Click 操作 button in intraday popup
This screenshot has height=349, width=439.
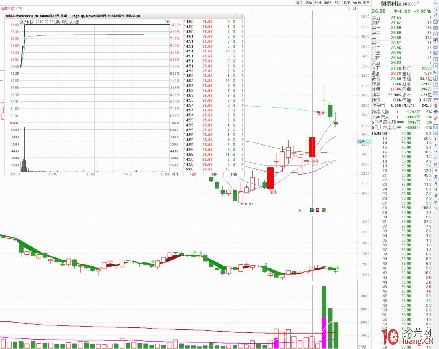click(175, 174)
